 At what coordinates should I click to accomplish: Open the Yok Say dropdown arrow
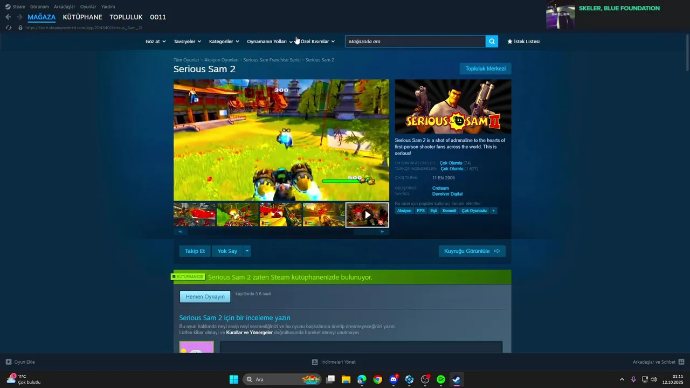tap(247, 251)
